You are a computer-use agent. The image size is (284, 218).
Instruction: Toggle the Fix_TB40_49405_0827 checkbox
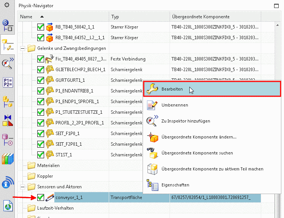point(41,59)
